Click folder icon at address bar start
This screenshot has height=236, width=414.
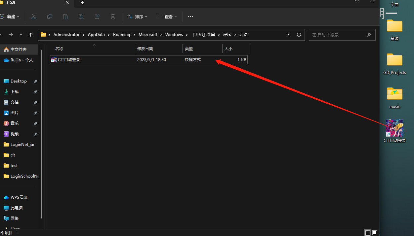(x=43, y=35)
